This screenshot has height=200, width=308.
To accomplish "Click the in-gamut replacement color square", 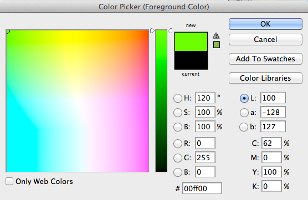I will pyautogui.click(x=217, y=45).
